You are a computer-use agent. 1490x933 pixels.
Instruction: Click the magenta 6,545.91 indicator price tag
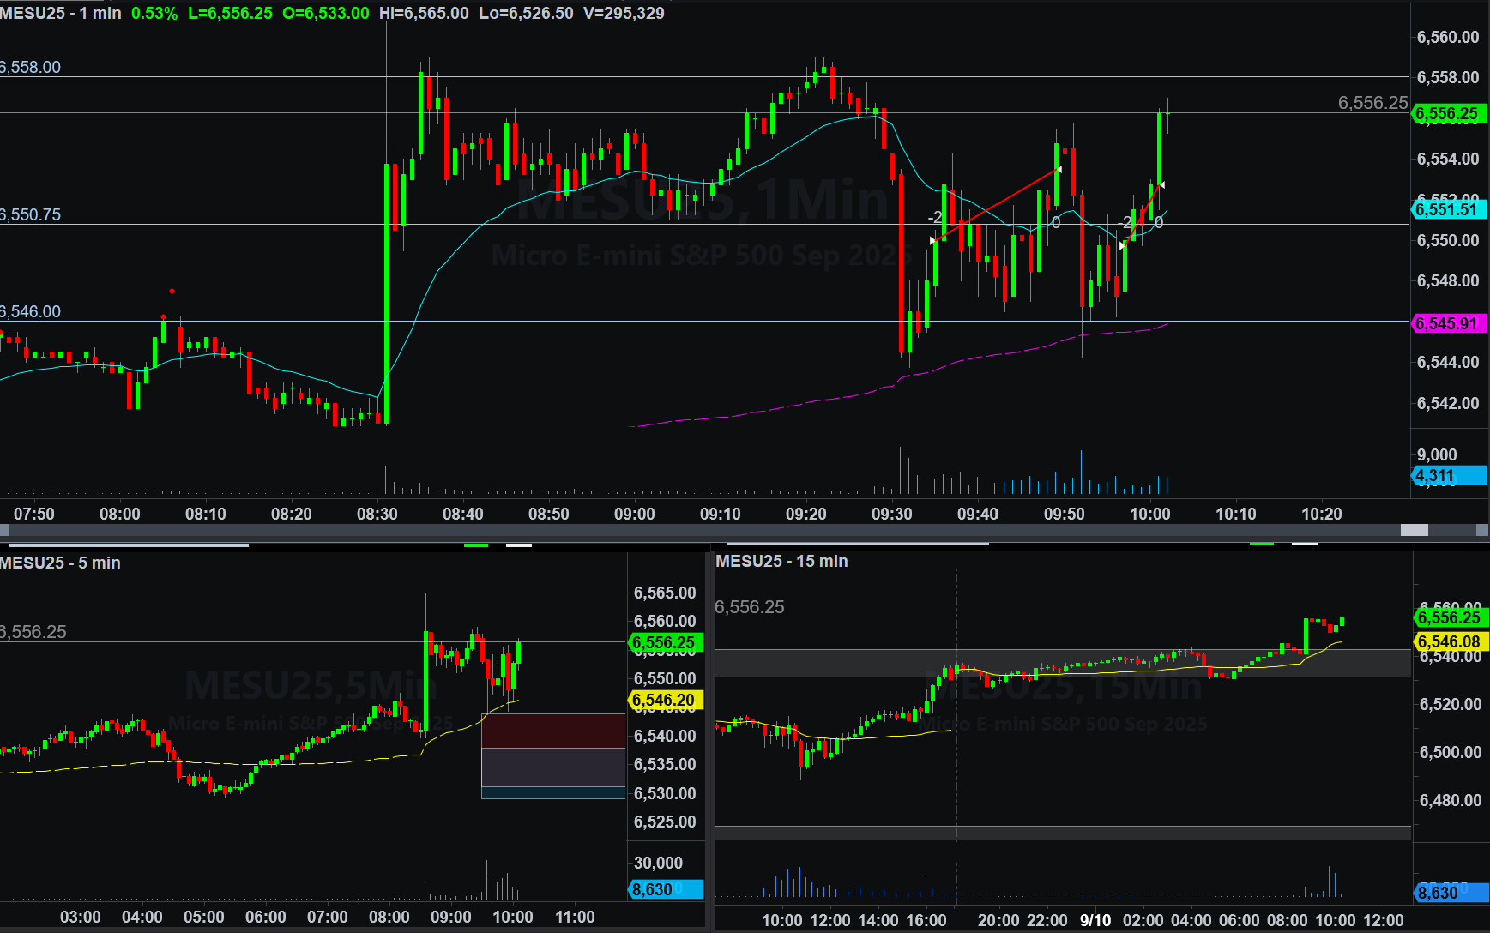coord(1448,323)
